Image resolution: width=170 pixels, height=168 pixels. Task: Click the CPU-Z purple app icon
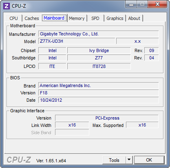(x=7, y=6)
